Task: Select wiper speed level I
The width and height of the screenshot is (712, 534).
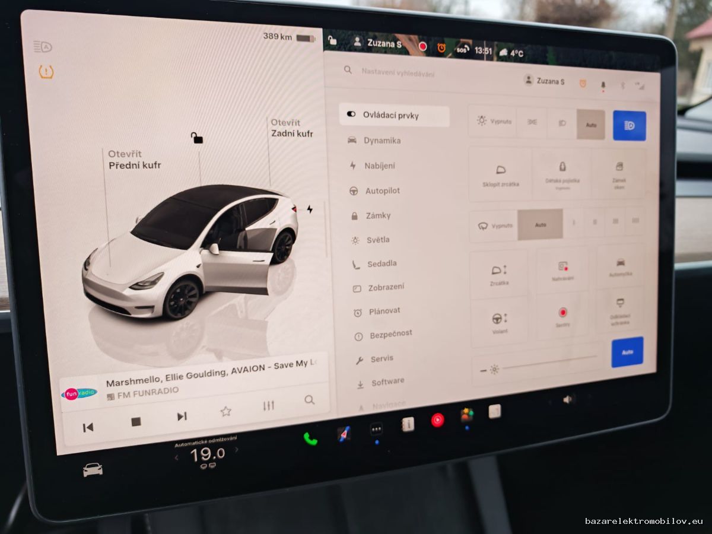Action: (x=574, y=223)
